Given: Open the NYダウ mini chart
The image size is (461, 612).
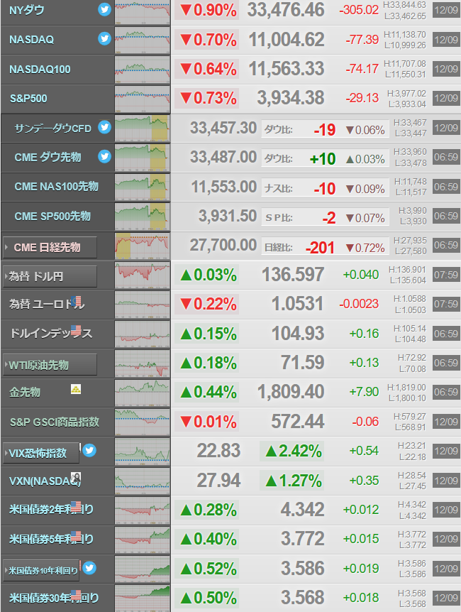Looking at the screenshot, I should click(143, 12).
